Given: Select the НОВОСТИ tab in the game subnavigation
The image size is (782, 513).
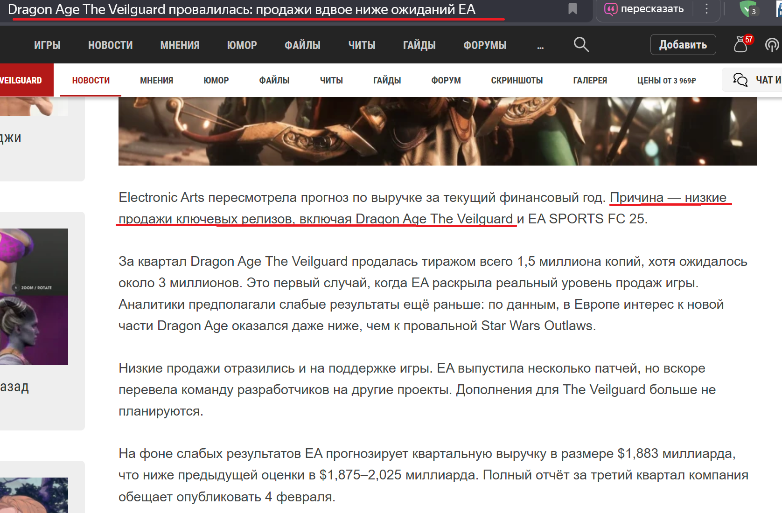Looking at the screenshot, I should (x=91, y=80).
